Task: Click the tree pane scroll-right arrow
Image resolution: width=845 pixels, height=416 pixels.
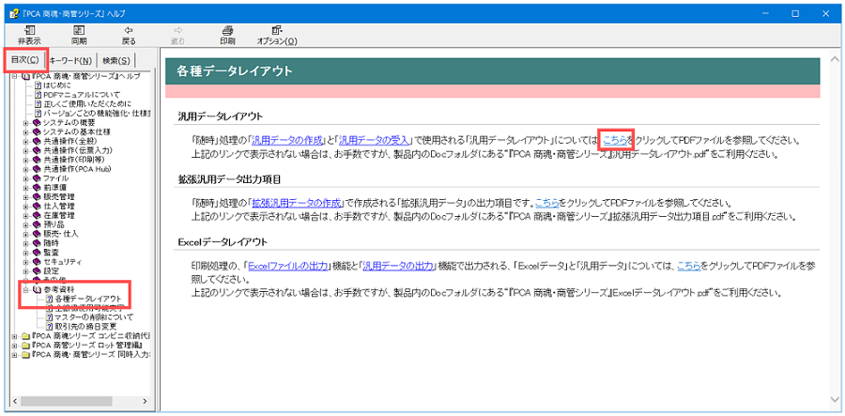Action: 145,401
